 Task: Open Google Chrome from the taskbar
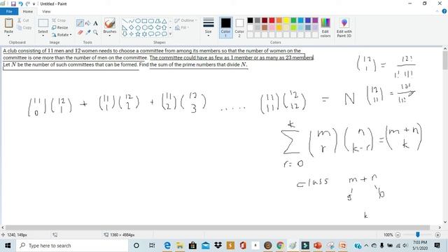pyautogui.click(x=280, y=246)
